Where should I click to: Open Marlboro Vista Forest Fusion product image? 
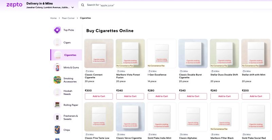[130, 53]
